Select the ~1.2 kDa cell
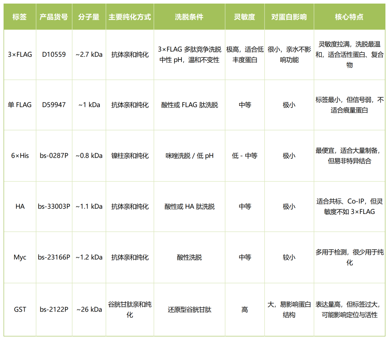The image size is (389, 340). 89,258
